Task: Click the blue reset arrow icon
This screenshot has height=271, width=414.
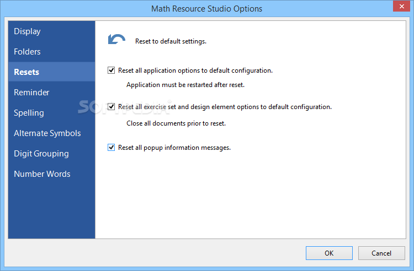Action: pos(116,39)
